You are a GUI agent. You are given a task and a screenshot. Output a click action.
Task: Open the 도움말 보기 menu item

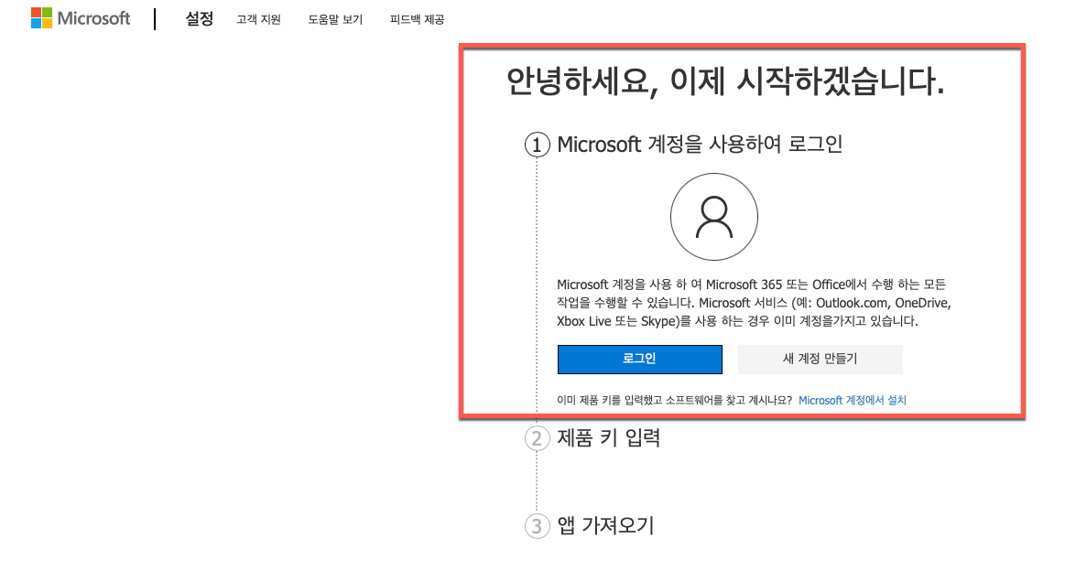[335, 20]
